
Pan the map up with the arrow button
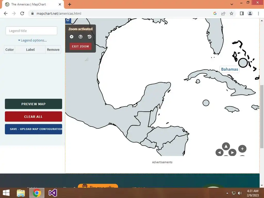pos(226,146)
